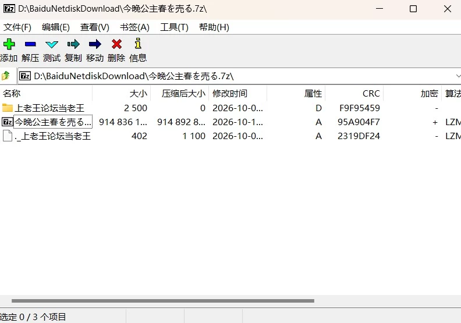Sort by 修改时间 column header

pos(238,94)
